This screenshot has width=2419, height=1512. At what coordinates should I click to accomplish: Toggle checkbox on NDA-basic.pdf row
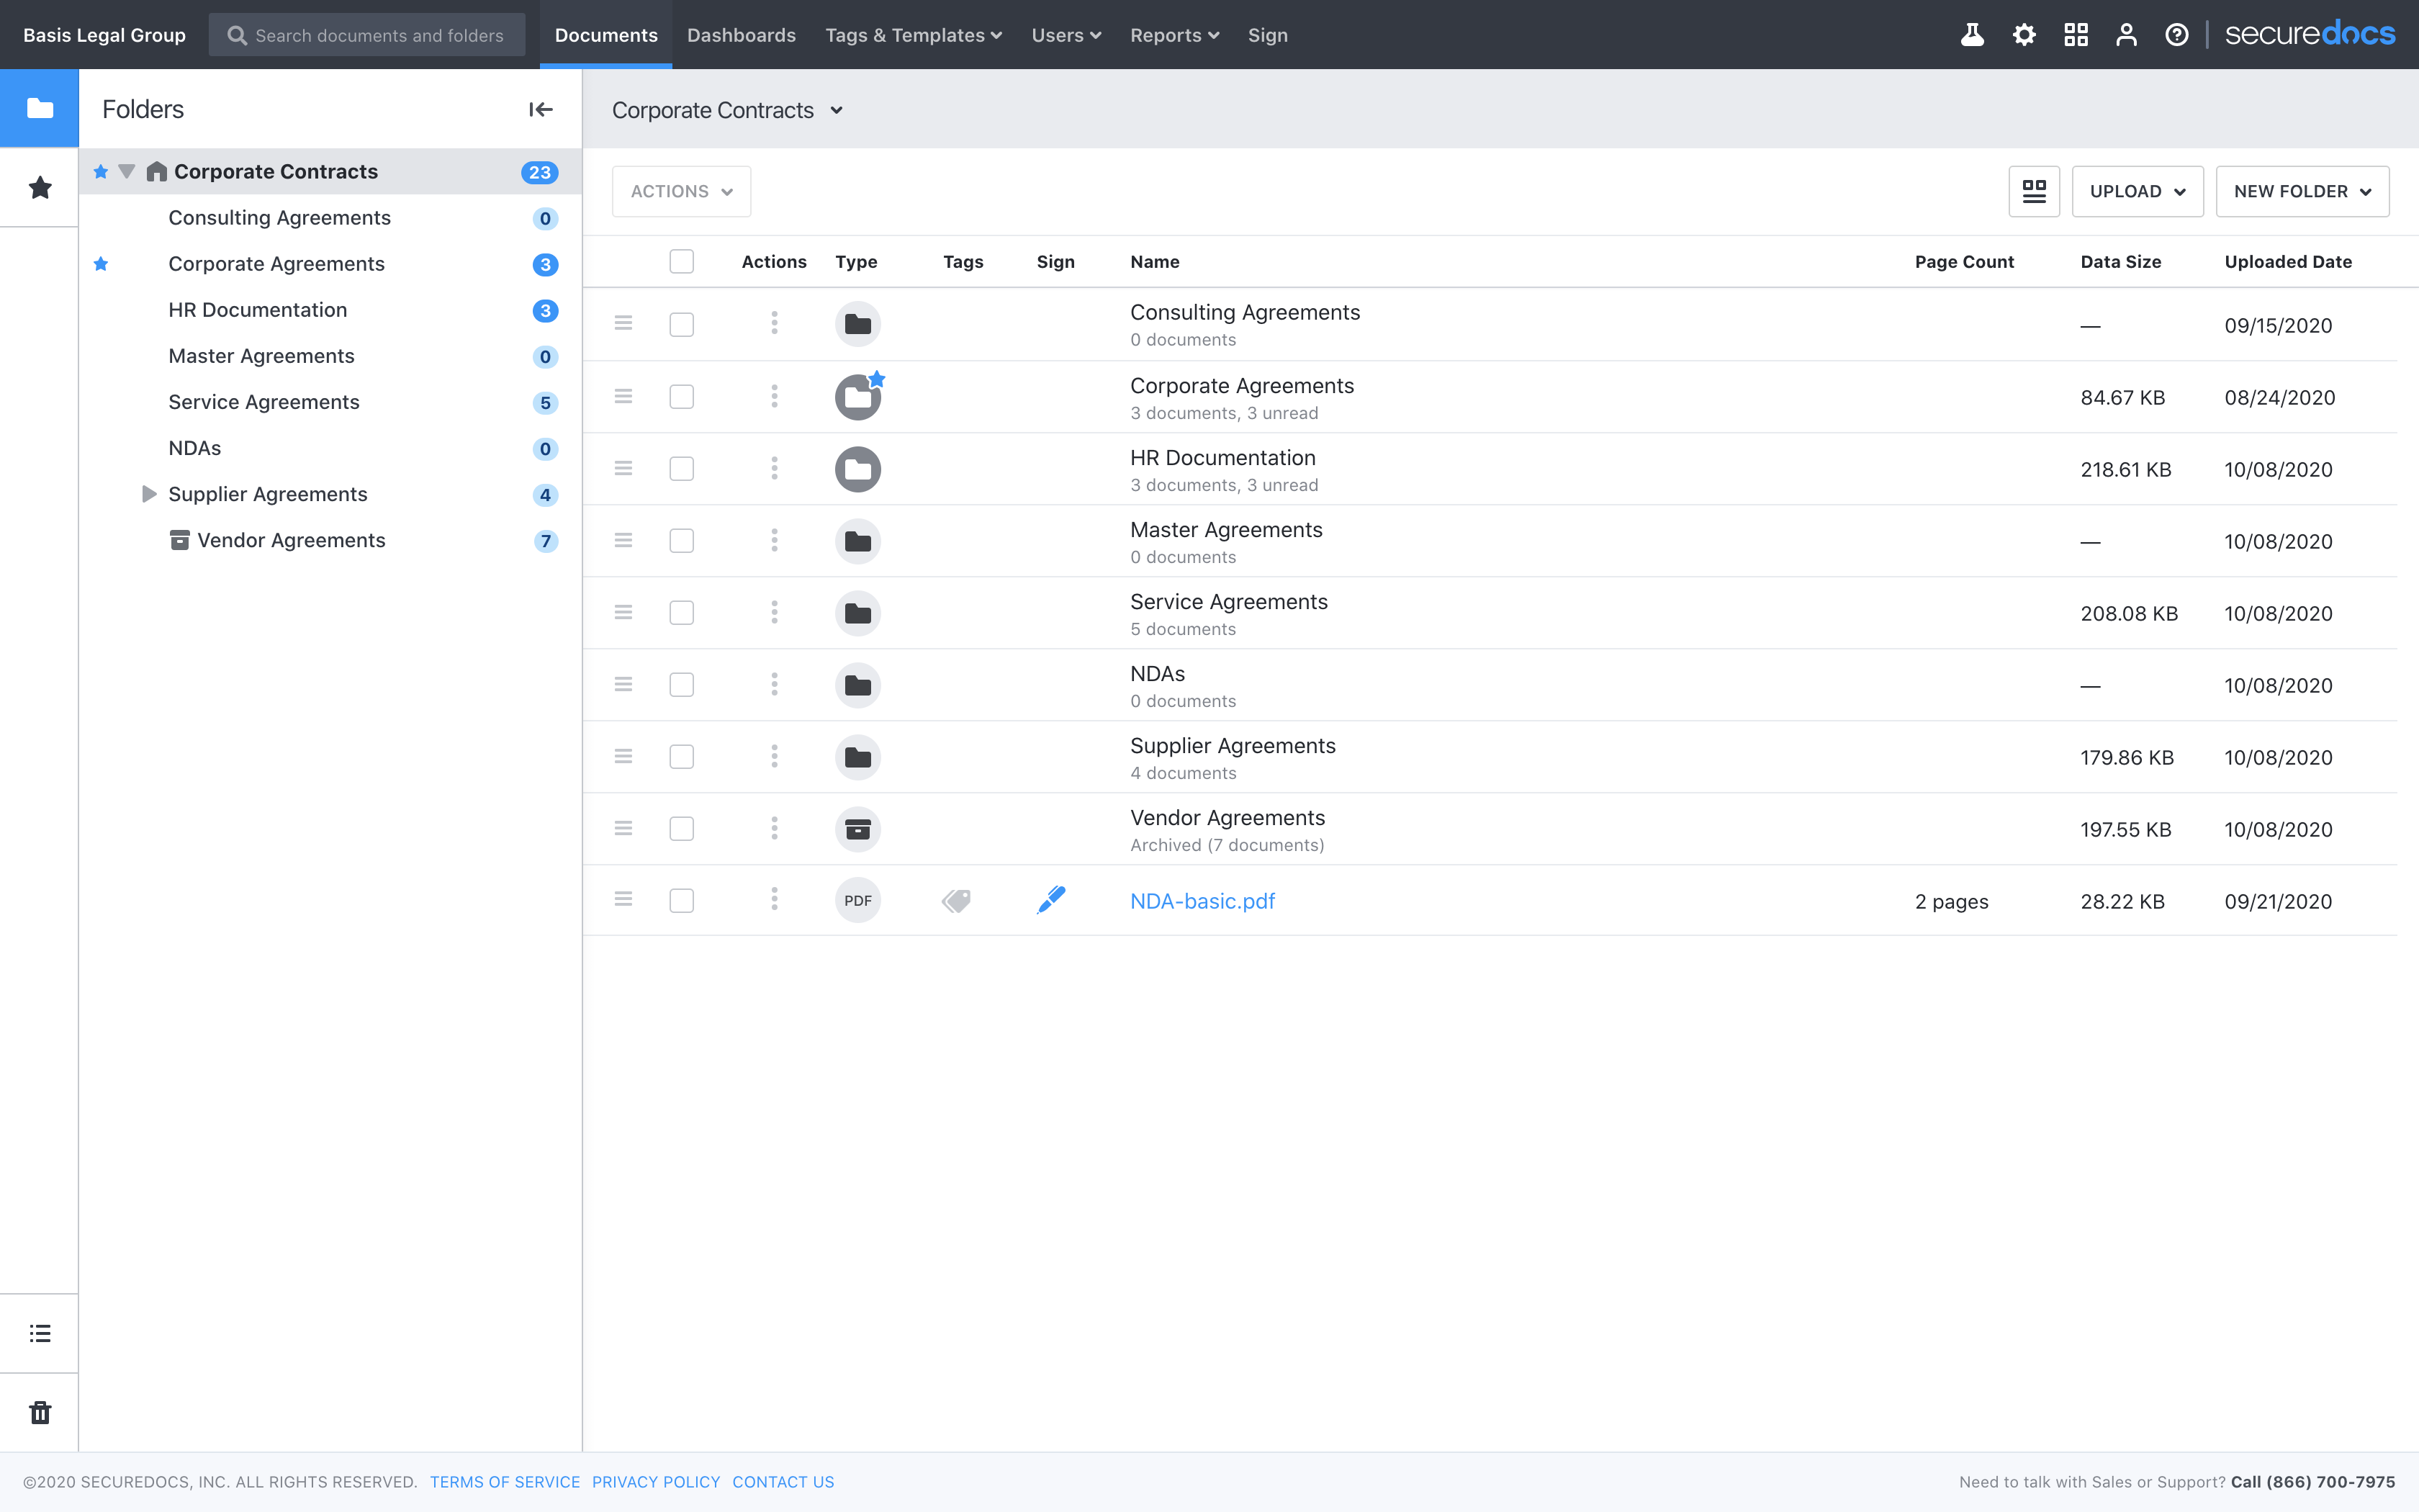[681, 901]
